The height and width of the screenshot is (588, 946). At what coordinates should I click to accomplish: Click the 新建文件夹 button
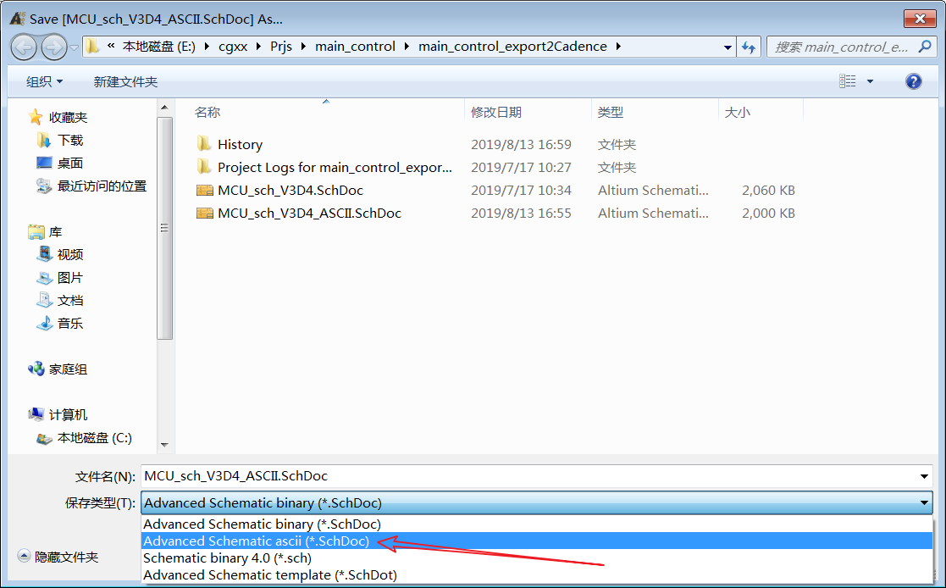125,81
